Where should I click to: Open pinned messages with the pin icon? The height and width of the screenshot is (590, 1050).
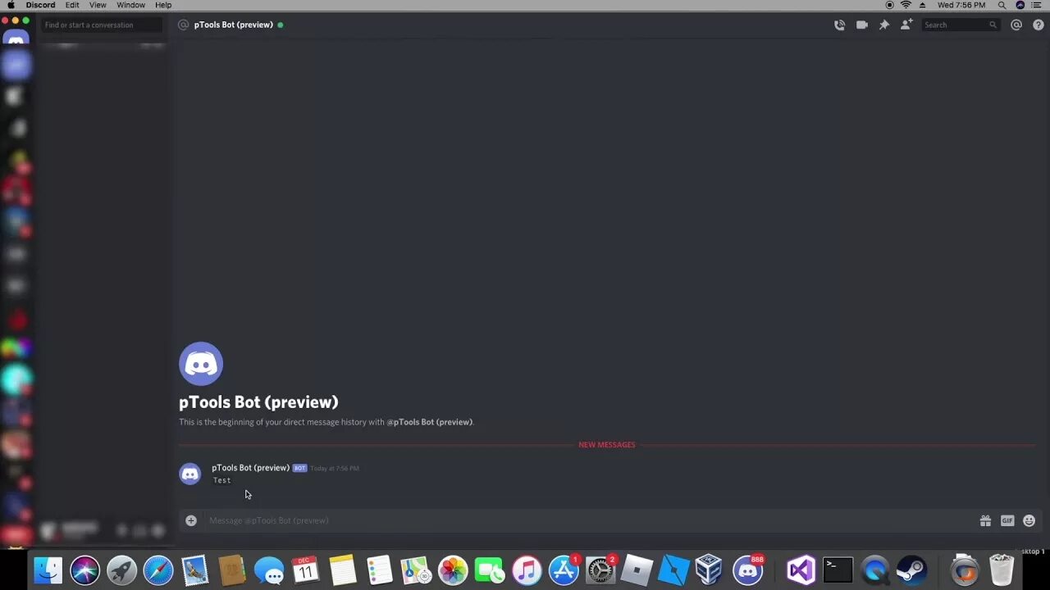(884, 25)
